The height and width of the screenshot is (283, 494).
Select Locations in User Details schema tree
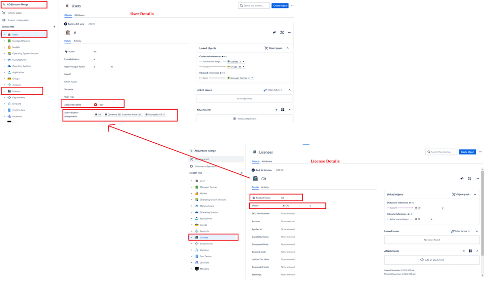(x=17, y=117)
